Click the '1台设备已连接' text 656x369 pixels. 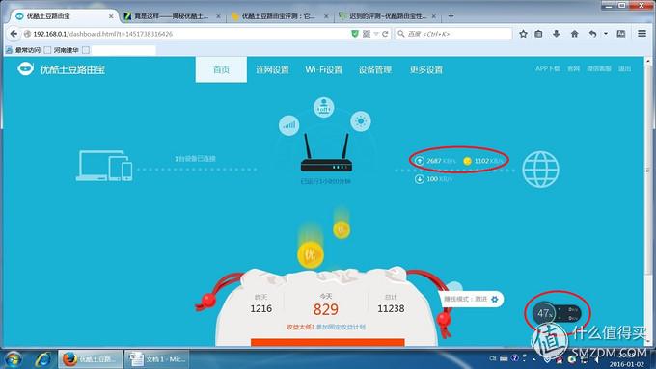coord(195,159)
